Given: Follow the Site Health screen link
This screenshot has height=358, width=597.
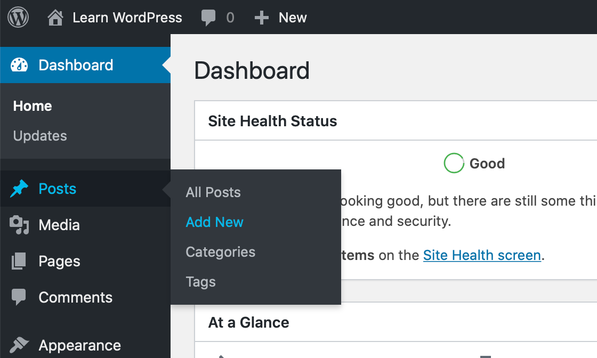Looking at the screenshot, I should point(482,255).
